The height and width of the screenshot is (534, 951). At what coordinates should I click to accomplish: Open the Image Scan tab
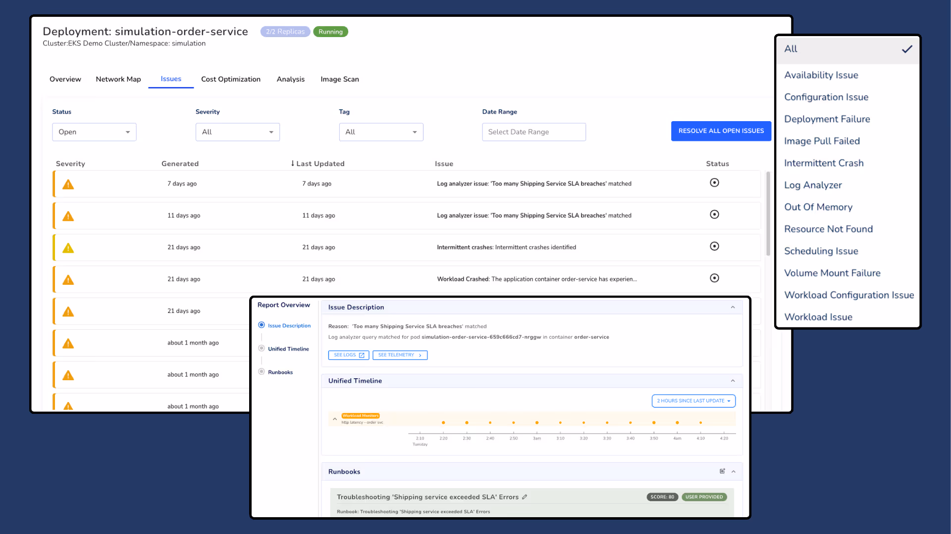pyautogui.click(x=340, y=79)
